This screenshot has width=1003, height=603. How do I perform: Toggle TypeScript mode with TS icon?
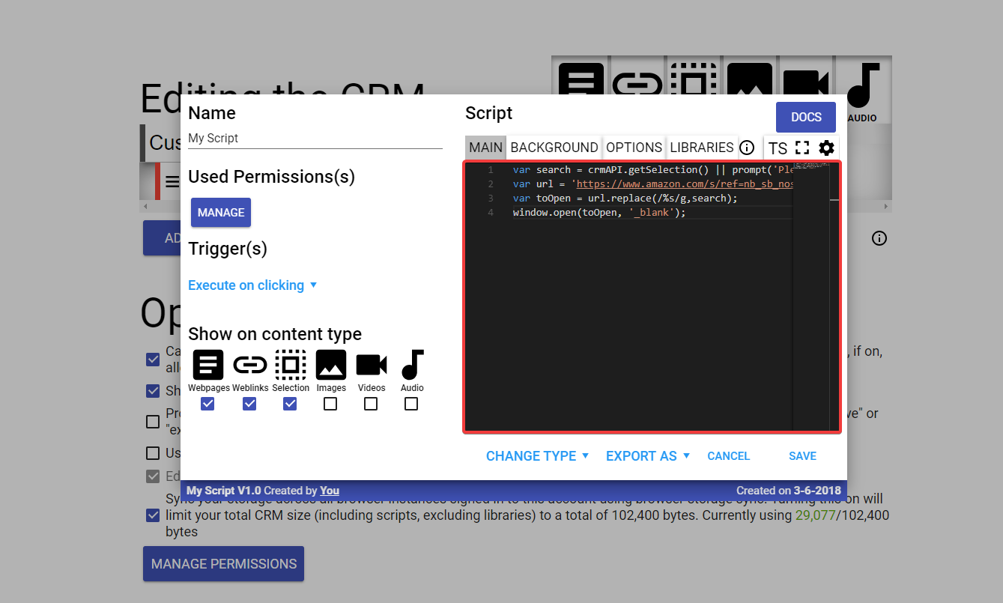point(778,148)
